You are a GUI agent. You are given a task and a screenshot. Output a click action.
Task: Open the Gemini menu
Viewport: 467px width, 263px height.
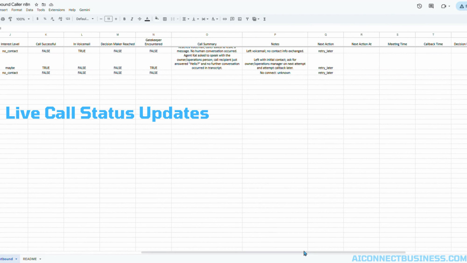tap(85, 10)
